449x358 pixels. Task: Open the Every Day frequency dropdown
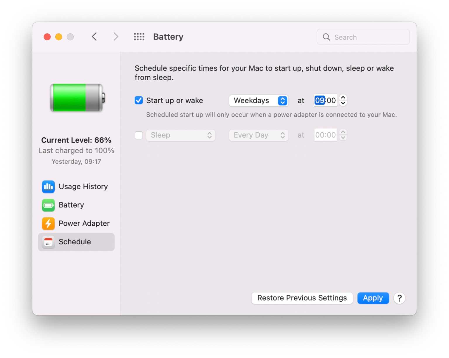point(258,135)
